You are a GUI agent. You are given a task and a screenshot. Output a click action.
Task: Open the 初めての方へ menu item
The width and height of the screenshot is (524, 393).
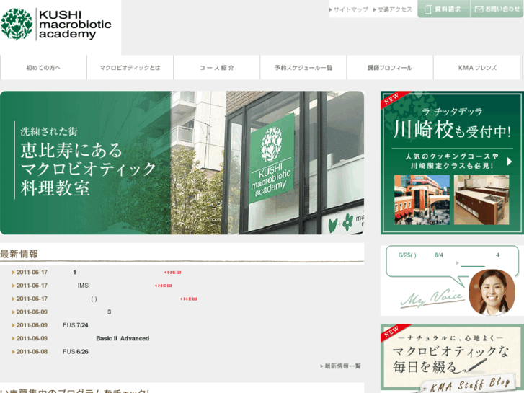(43, 68)
